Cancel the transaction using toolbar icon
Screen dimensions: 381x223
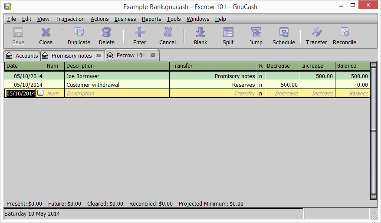(168, 36)
